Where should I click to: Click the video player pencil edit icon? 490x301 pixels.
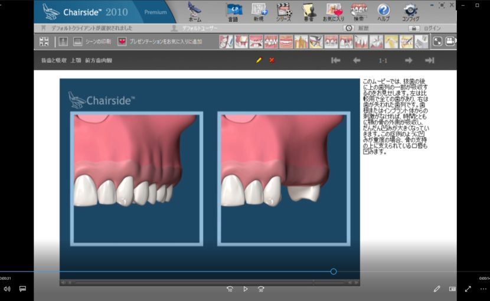[437, 289]
